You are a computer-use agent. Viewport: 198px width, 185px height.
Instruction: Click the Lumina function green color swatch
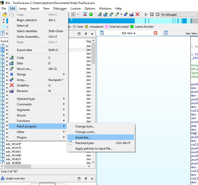point(132,27)
